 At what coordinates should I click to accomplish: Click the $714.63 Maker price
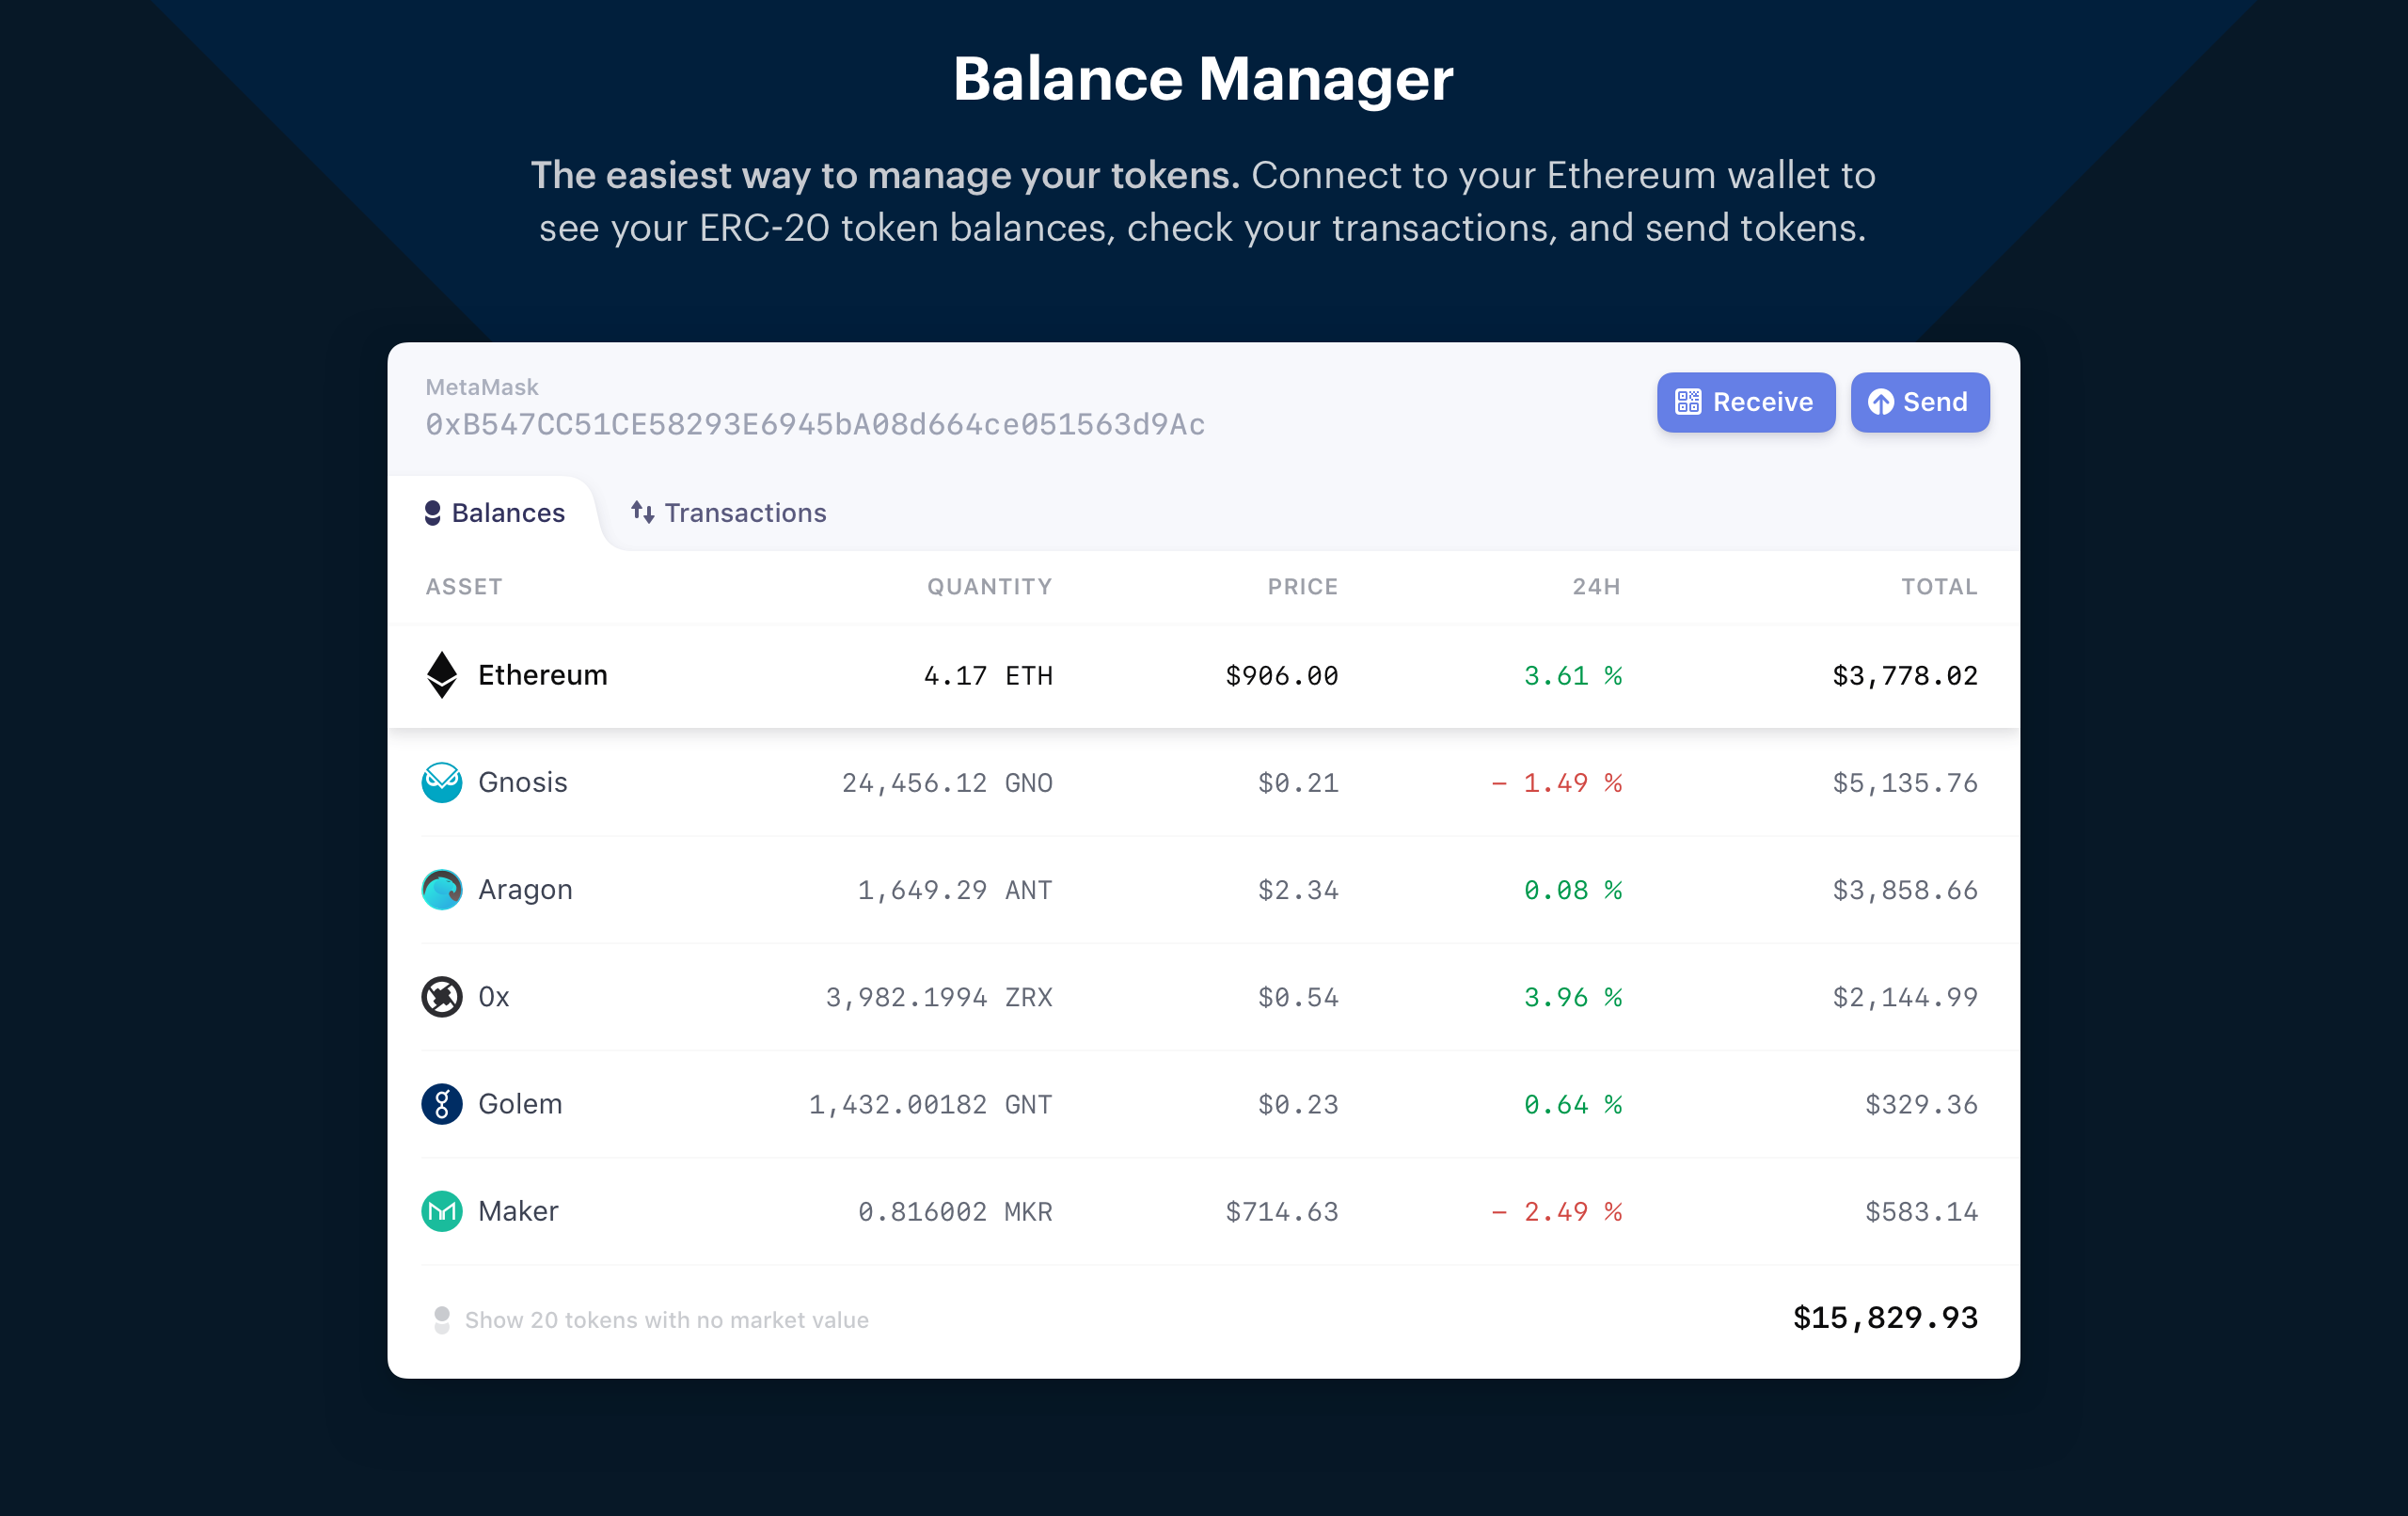(x=1282, y=1212)
